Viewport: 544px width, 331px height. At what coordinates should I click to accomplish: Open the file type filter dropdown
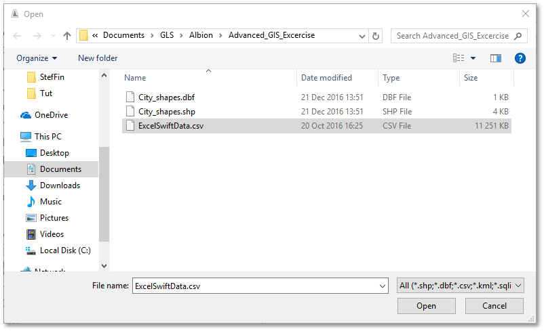click(x=460, y=286)
